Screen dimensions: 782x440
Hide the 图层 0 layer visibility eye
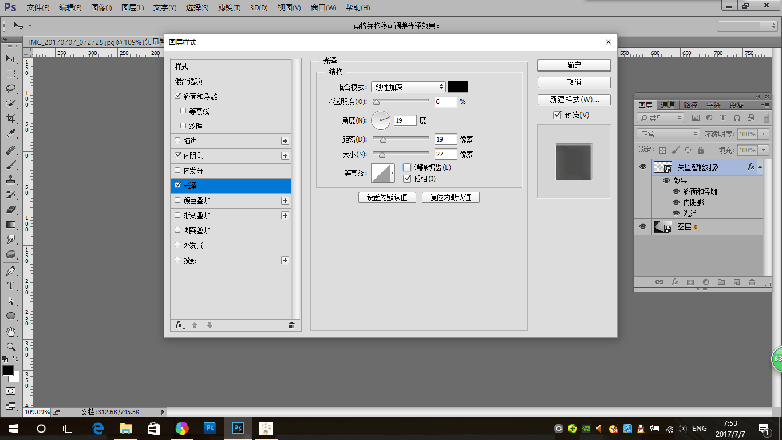coord(643,227)
